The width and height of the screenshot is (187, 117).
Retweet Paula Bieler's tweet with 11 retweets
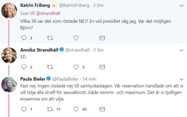[50, 109]
